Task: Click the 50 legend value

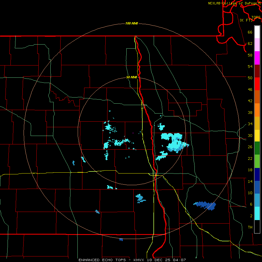Action: [250, 78]
